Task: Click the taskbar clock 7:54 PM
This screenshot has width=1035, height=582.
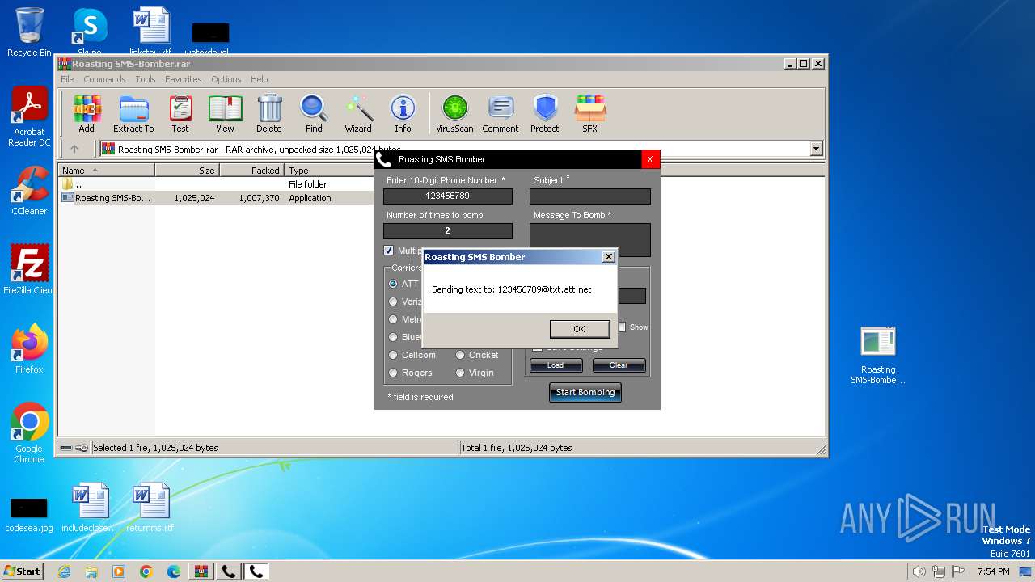Action: pyautogui.click(x=993, y=571)
